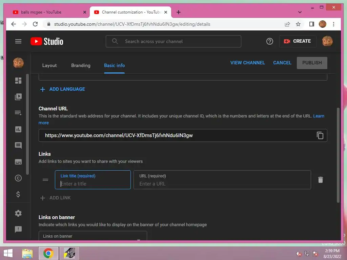The image size is (347, 260).
Task: Click the drag handle of the link row
Action: click(45, 180)
